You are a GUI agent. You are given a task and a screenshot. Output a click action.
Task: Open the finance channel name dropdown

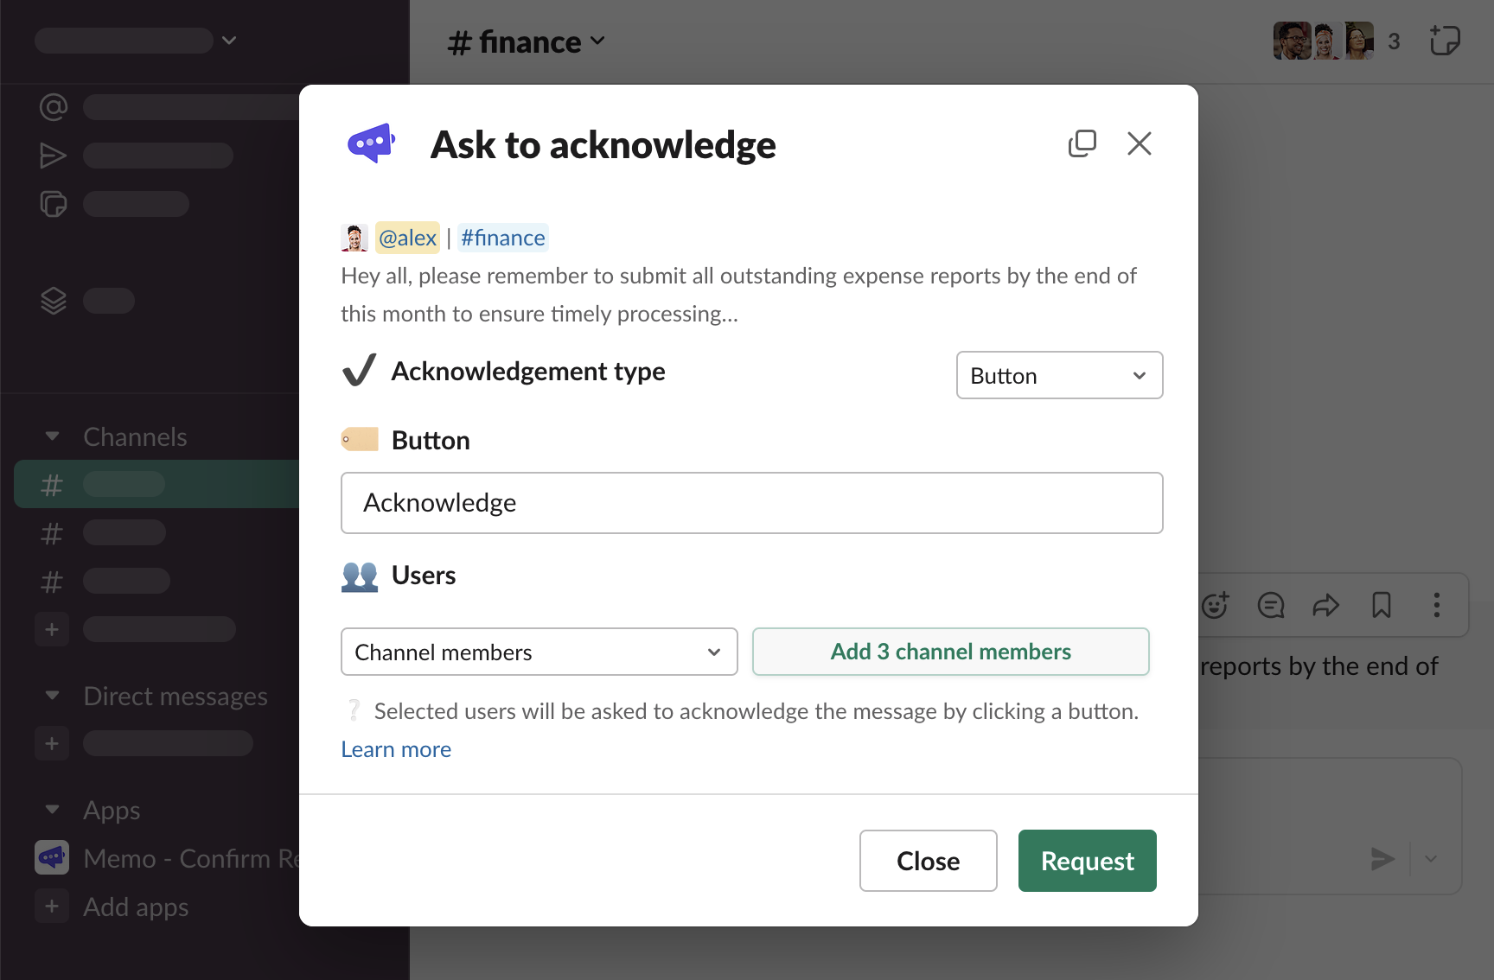click(x=527, y=41)
